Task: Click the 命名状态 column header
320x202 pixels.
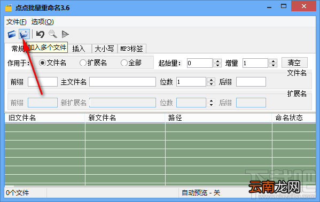Action: click(294, 118)
